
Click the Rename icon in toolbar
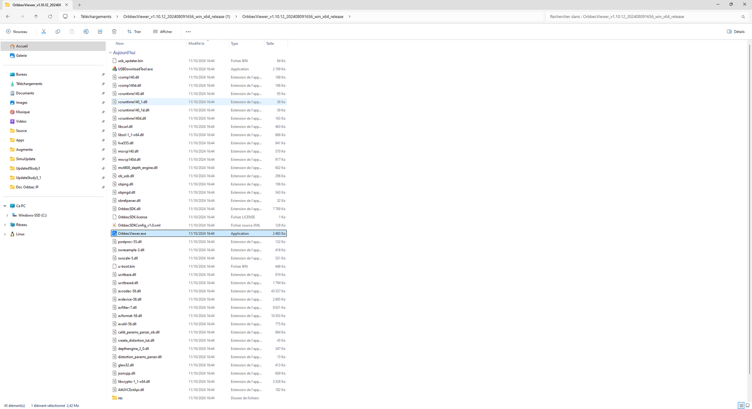tap(86, 32)
